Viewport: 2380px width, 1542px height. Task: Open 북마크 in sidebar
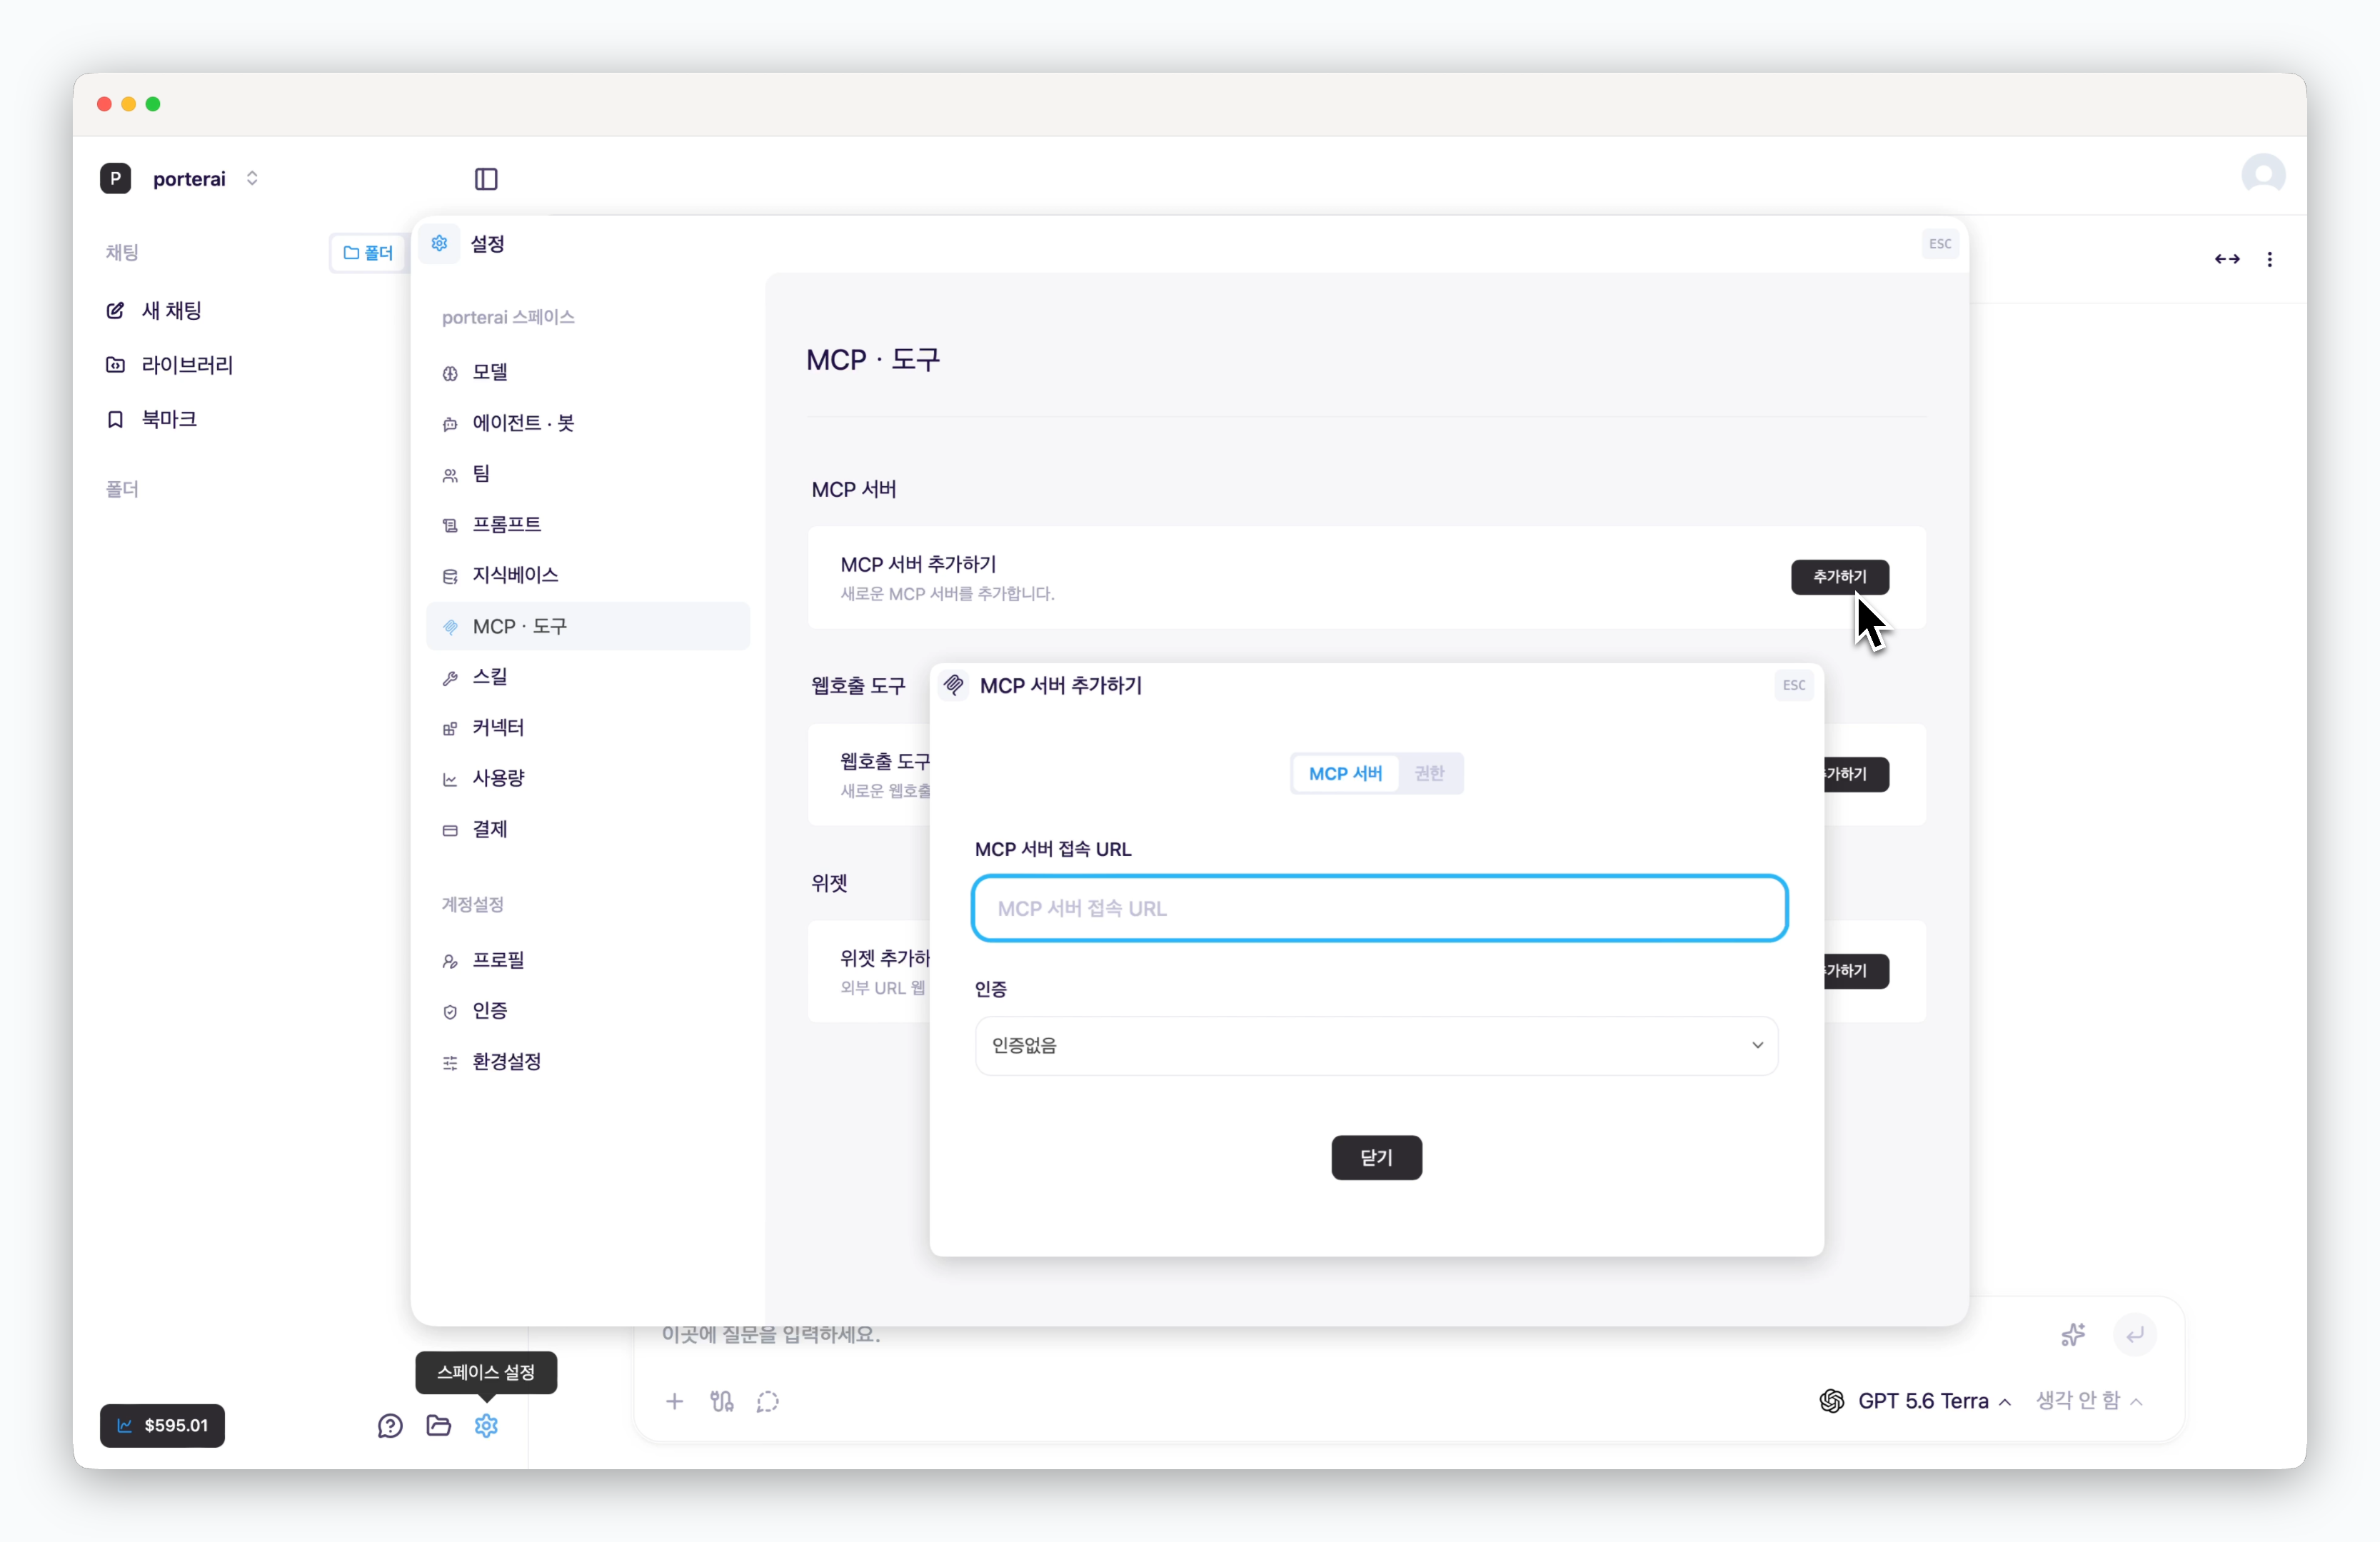152,419
